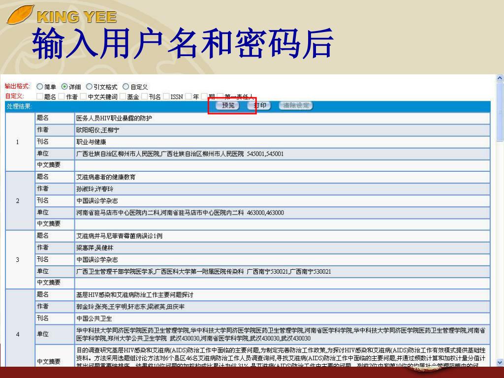504x378 pixels.
Task: Click the record number 4 cell
Action: pyautogui.click(x=20, y=328)
